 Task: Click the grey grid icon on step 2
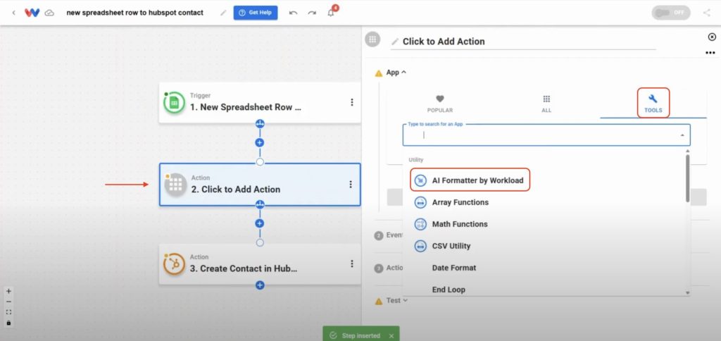click(175, 185)
